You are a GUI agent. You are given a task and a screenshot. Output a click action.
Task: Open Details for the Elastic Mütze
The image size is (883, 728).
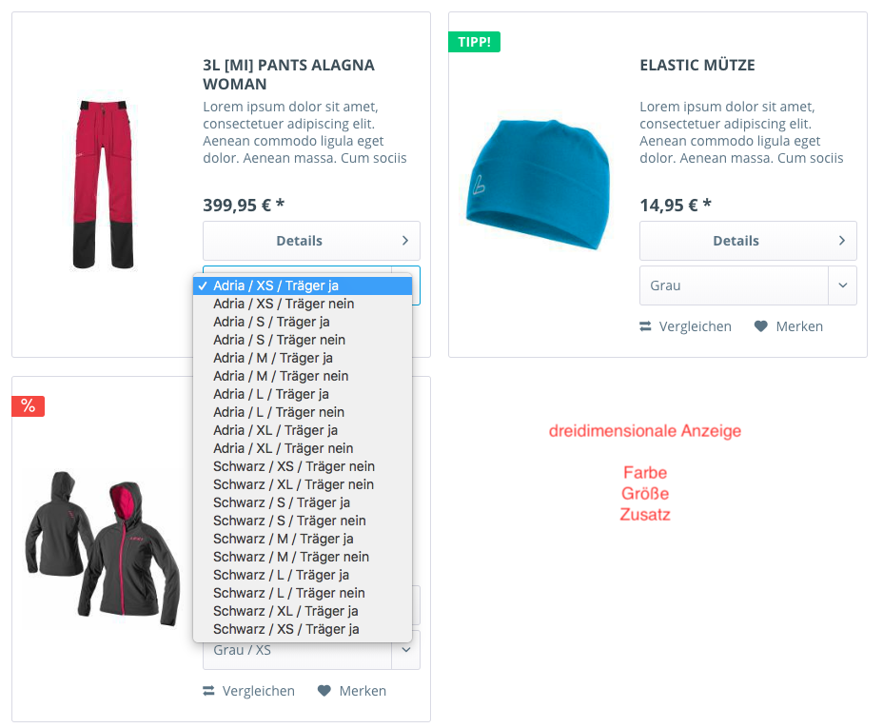click(736, 241)
